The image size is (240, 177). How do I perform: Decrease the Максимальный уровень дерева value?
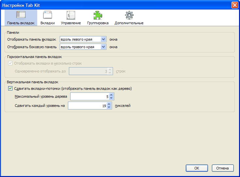coord(111,98)
